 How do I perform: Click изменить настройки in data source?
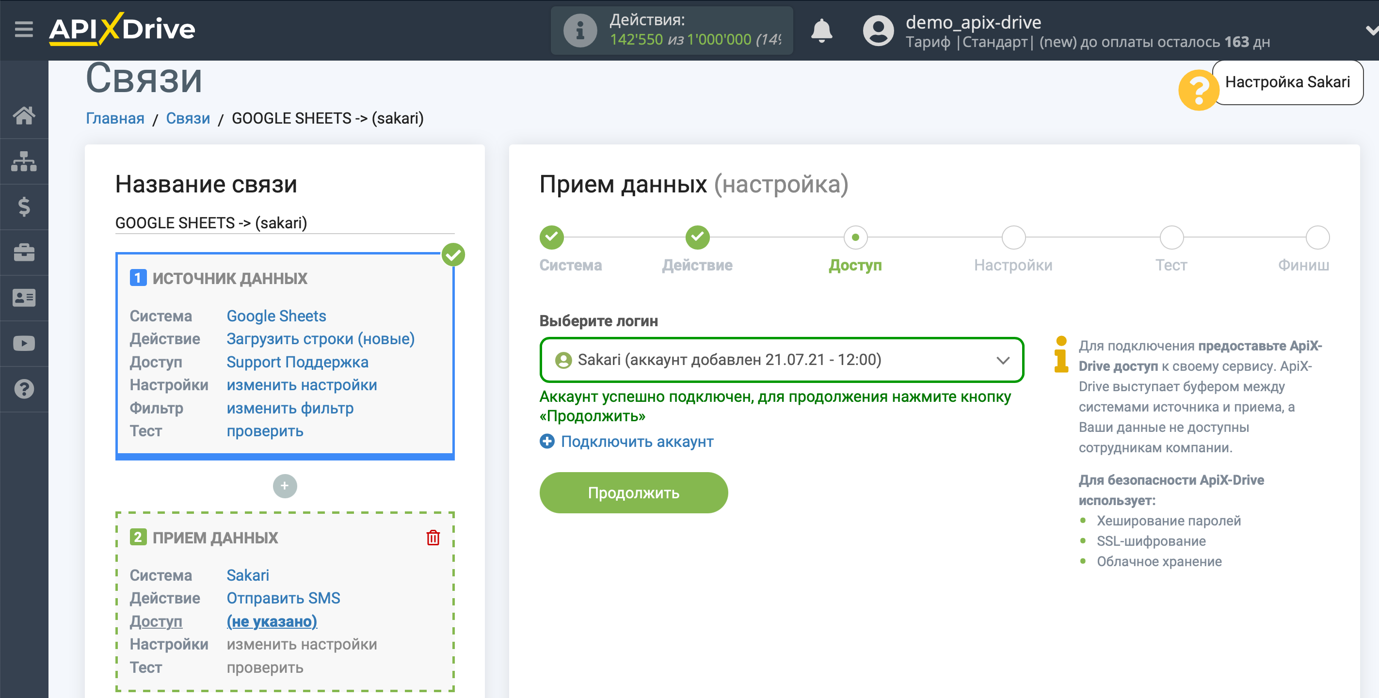pyautogui.click(x=302, y=385)
